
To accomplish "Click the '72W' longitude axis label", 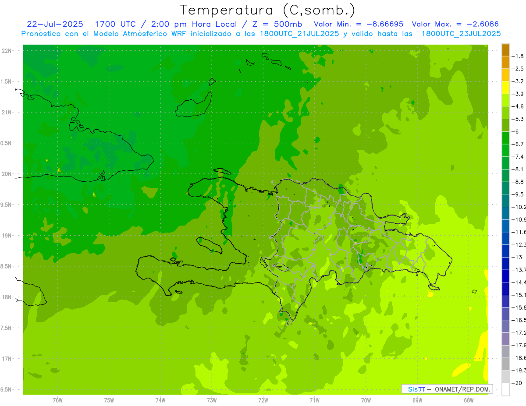I will click(263, 400).
